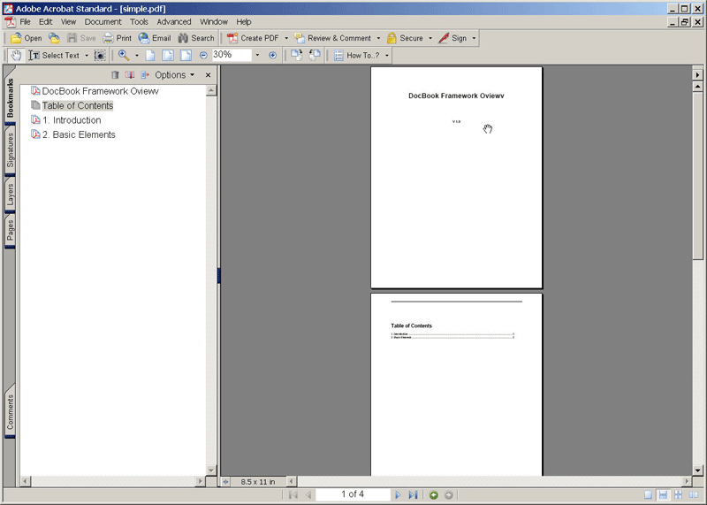707x505 pixels.
Task: Jump to last page button
Action: (413, 495)
